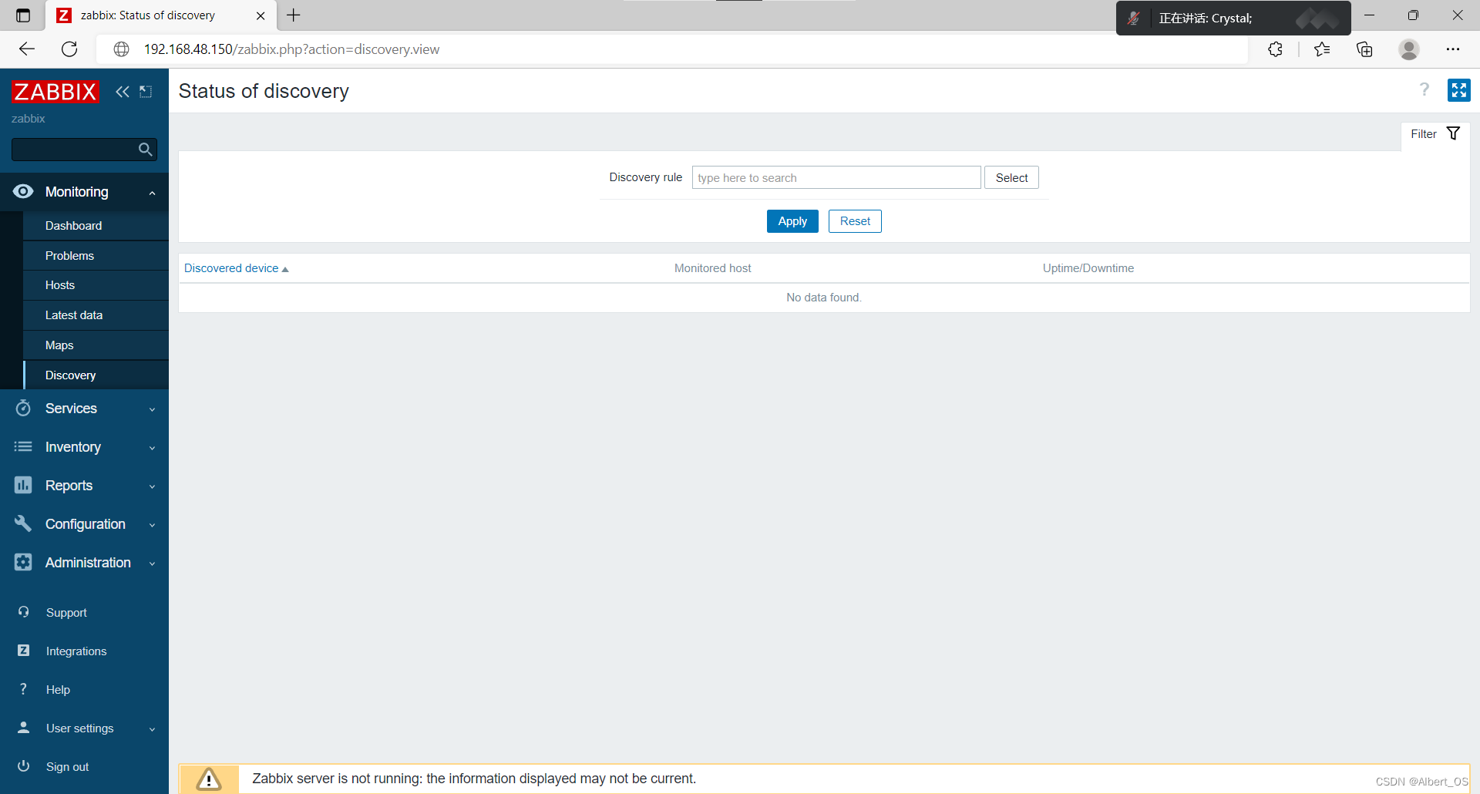This screenshot has height=794, width=1480.
Task: Open the Services menu label
Action: point(71,409)
